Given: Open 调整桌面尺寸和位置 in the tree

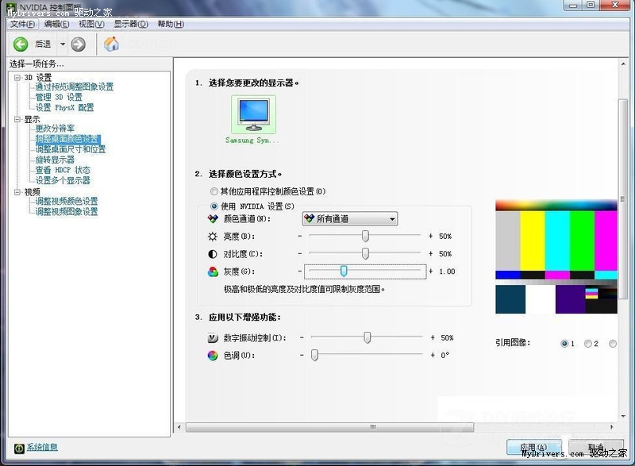Looking at the screenshot, I should click(71, 149).
